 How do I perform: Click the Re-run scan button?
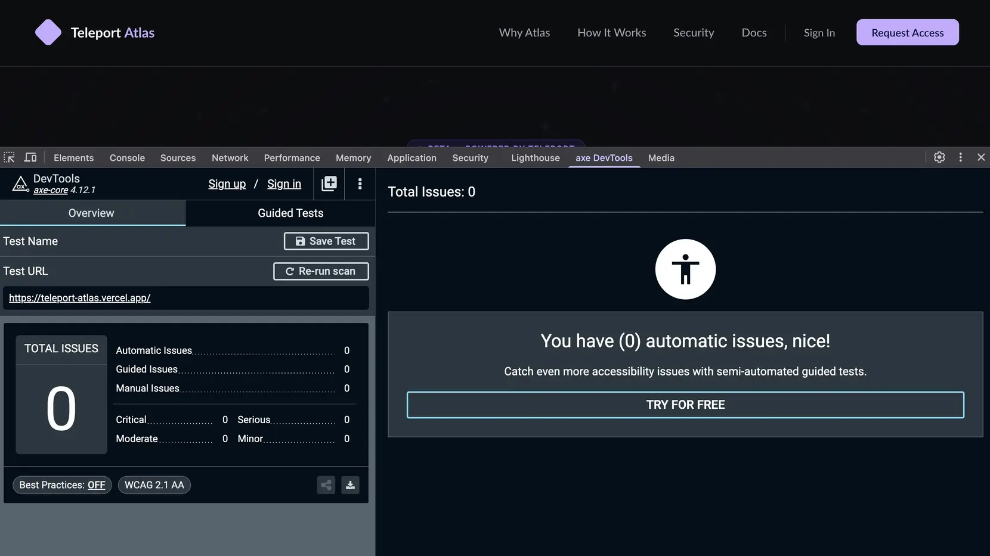(x=321, y=271)
